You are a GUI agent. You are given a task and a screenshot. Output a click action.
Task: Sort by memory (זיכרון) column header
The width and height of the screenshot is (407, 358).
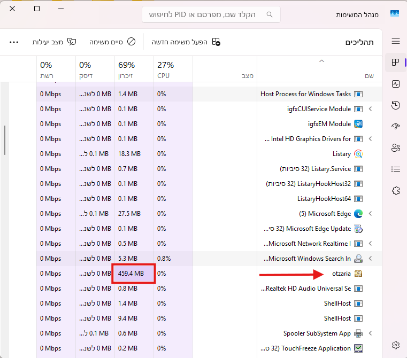click(126, 69)
